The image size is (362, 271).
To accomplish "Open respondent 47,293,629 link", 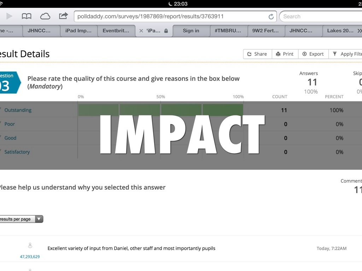I will (30, 257).
